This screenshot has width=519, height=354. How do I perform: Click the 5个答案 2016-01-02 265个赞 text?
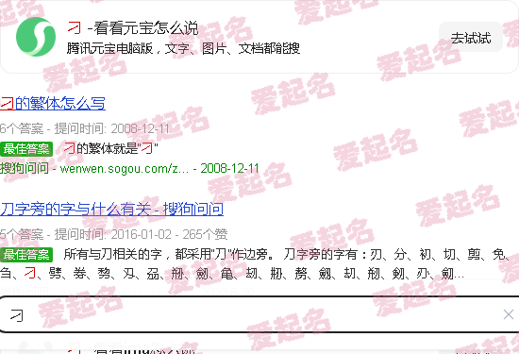[114, 234]
